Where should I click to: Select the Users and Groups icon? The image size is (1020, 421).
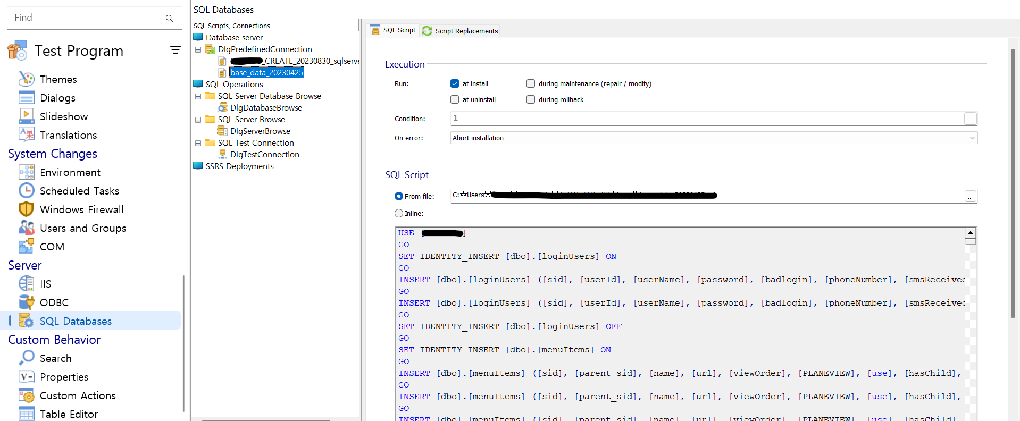coord(26,228)
